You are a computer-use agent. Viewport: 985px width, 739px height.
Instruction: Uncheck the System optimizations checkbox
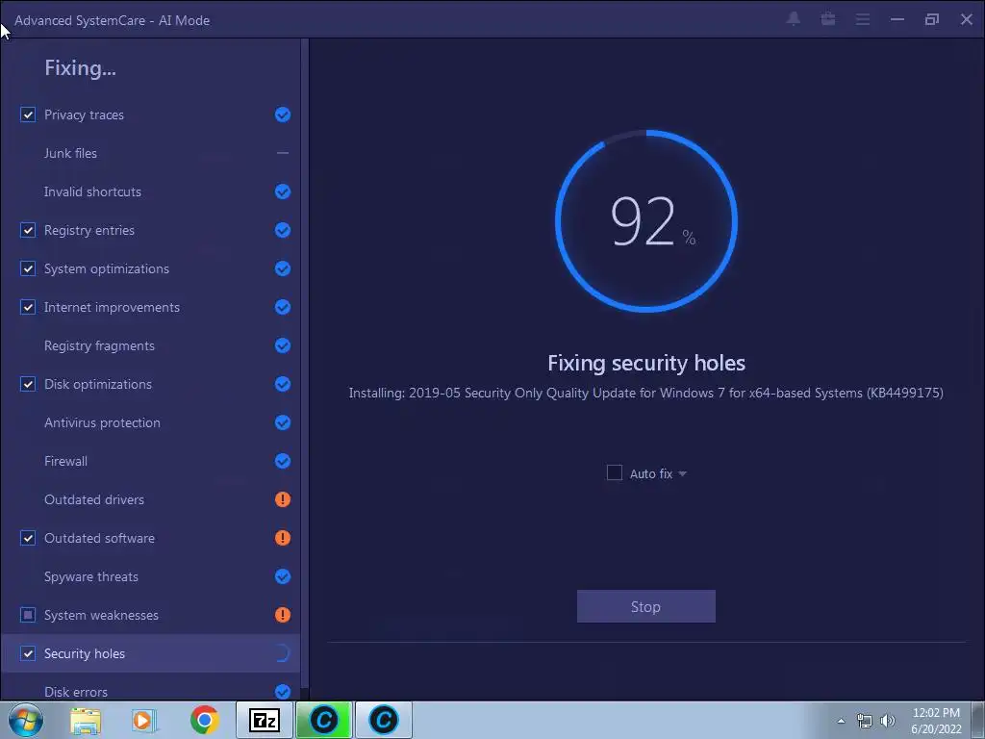(28, 268)
